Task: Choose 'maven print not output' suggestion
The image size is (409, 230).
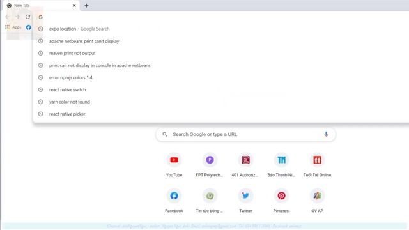Action: (x=220, y=53)
